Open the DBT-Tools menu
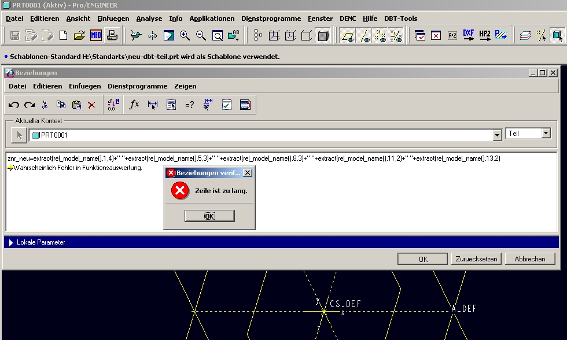 tap(400, 19)
